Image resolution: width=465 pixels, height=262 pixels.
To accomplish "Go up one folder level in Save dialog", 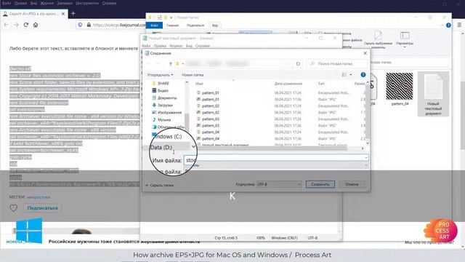I will pyautogui.click(x=171, y=64).
